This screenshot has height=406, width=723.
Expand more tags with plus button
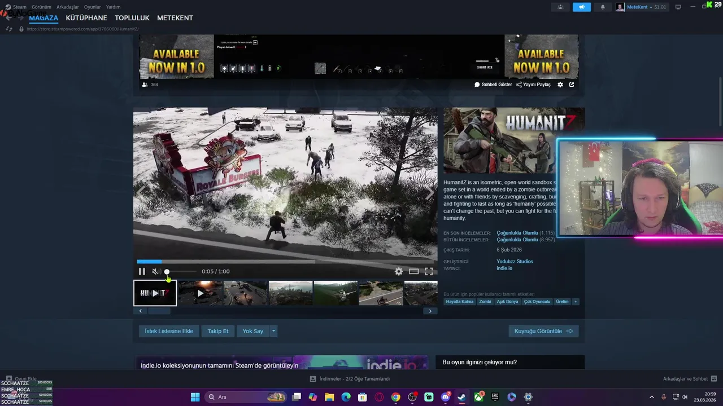[576, 302]
